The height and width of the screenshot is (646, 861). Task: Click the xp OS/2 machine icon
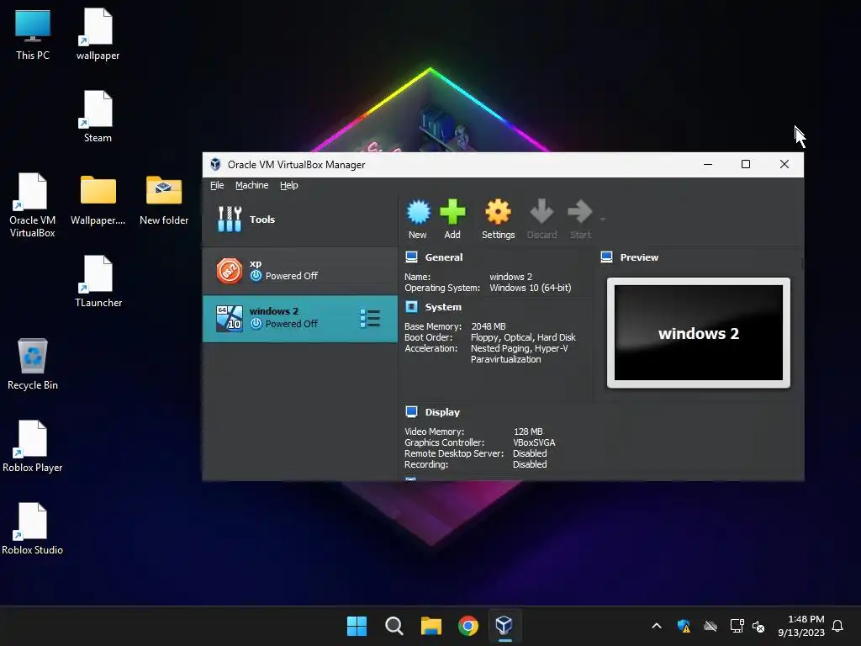pyautogui.click(x=229, y=271)
